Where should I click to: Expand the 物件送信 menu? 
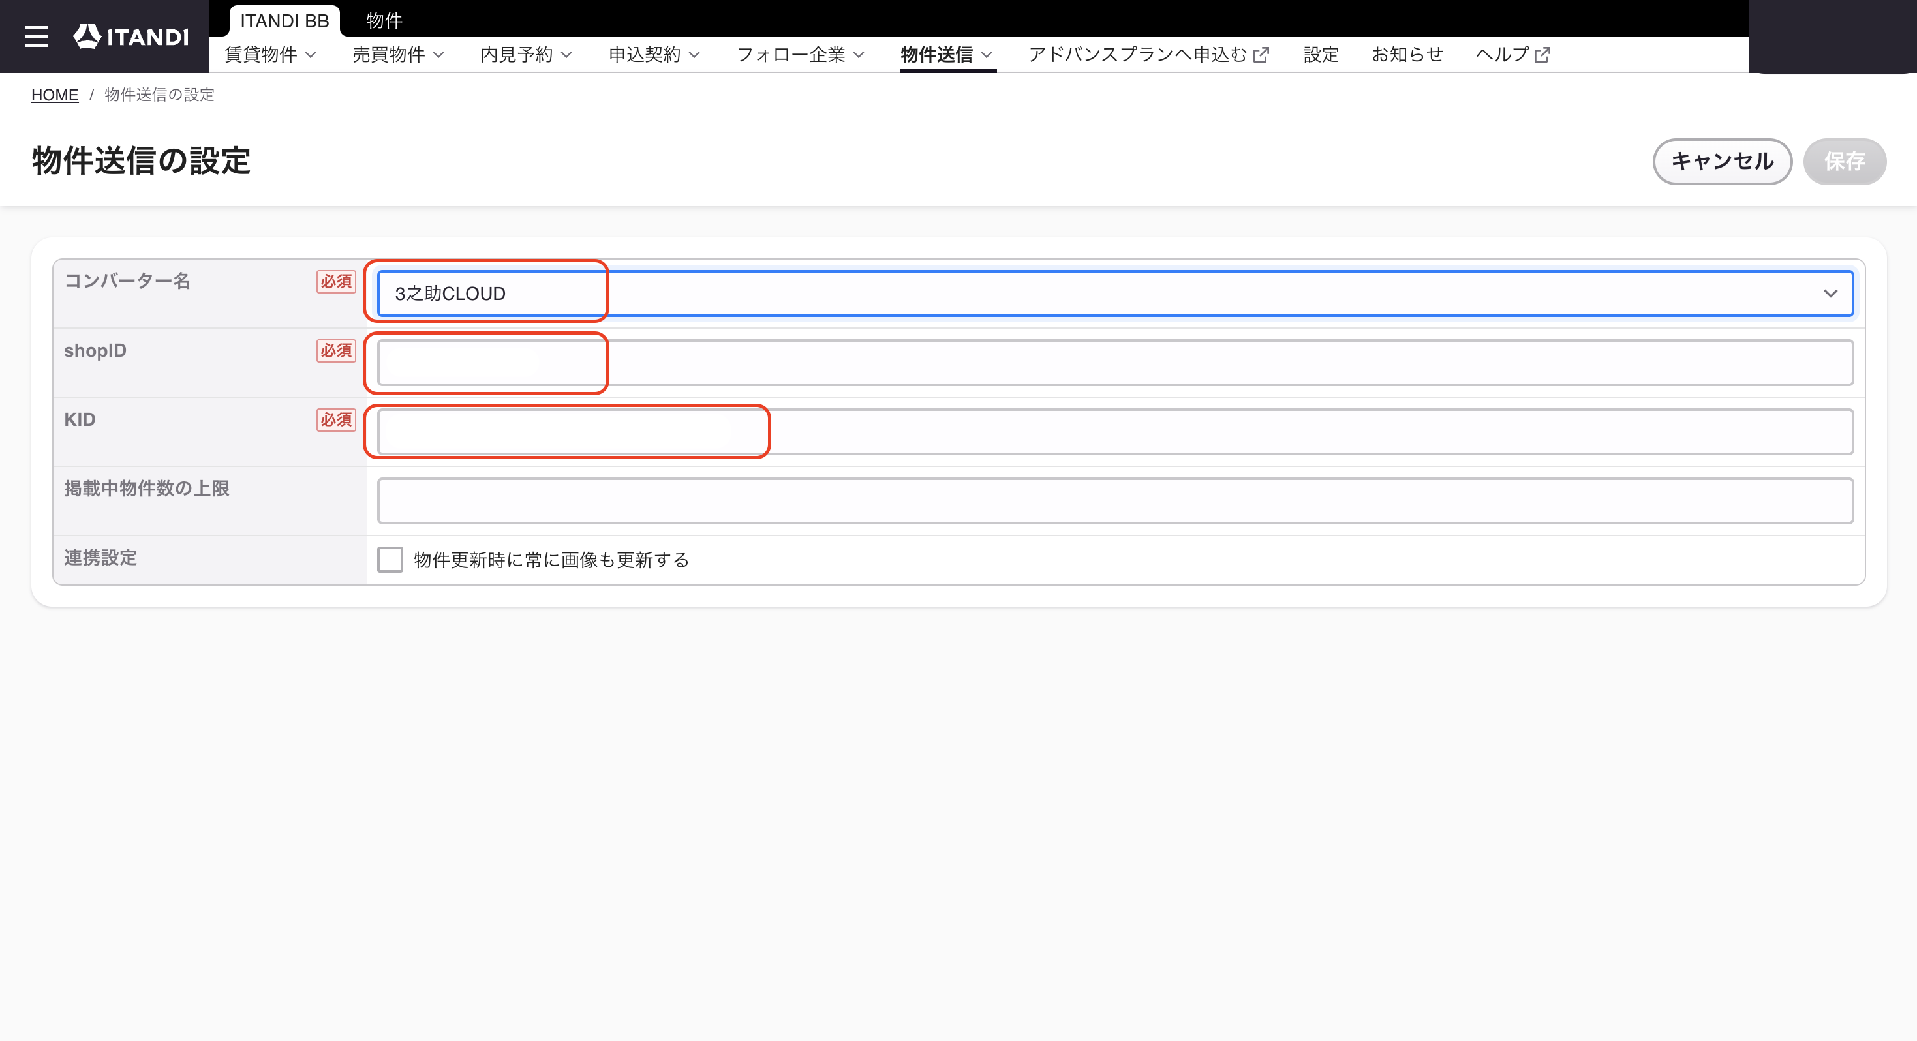coord(947,54)
